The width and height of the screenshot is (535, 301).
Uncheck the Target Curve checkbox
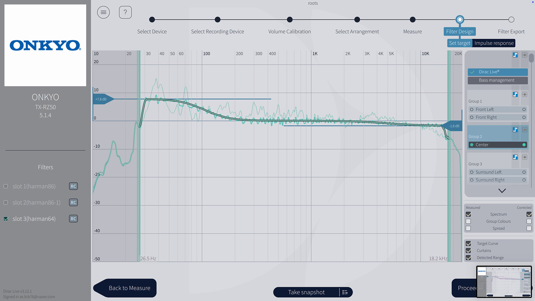coord(468,244)
